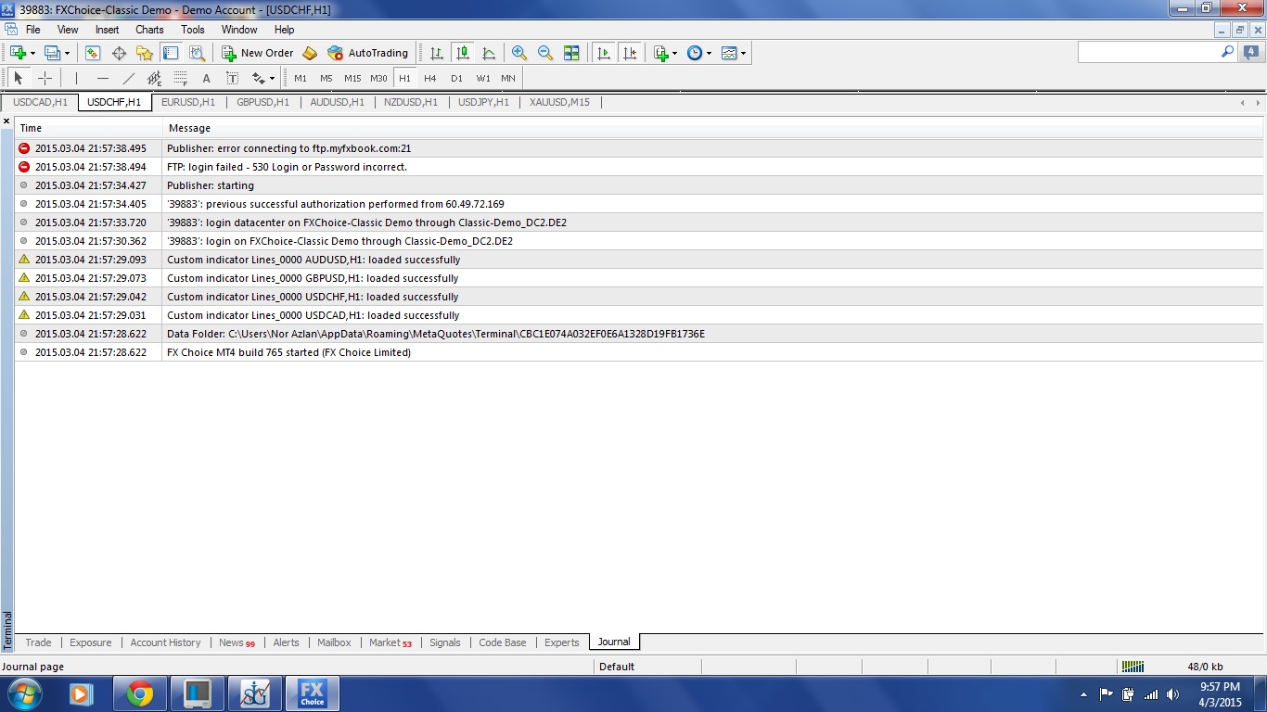Open the Periods clock dropdown
The height and width of the screenshot is (712, 1267).
[698, 53]
